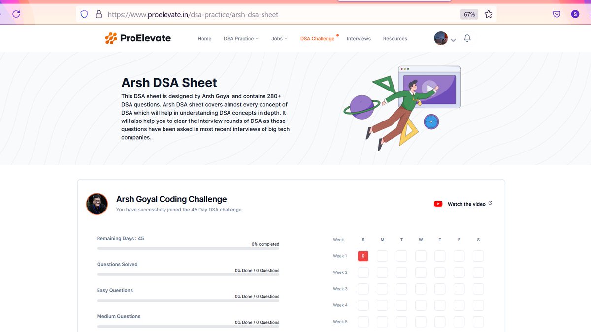Image resolution: width=591 pixels, height=332 pixels.
Task: Click Arsh Goyal's profile photo
Action: tap(97, 204)
